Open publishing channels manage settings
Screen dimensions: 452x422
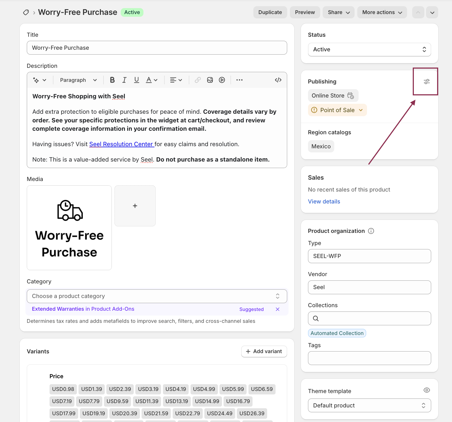tap(427, 81)
